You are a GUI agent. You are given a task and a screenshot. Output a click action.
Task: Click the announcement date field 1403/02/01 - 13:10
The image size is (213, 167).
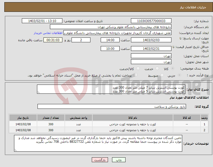[x=42, y=21]
